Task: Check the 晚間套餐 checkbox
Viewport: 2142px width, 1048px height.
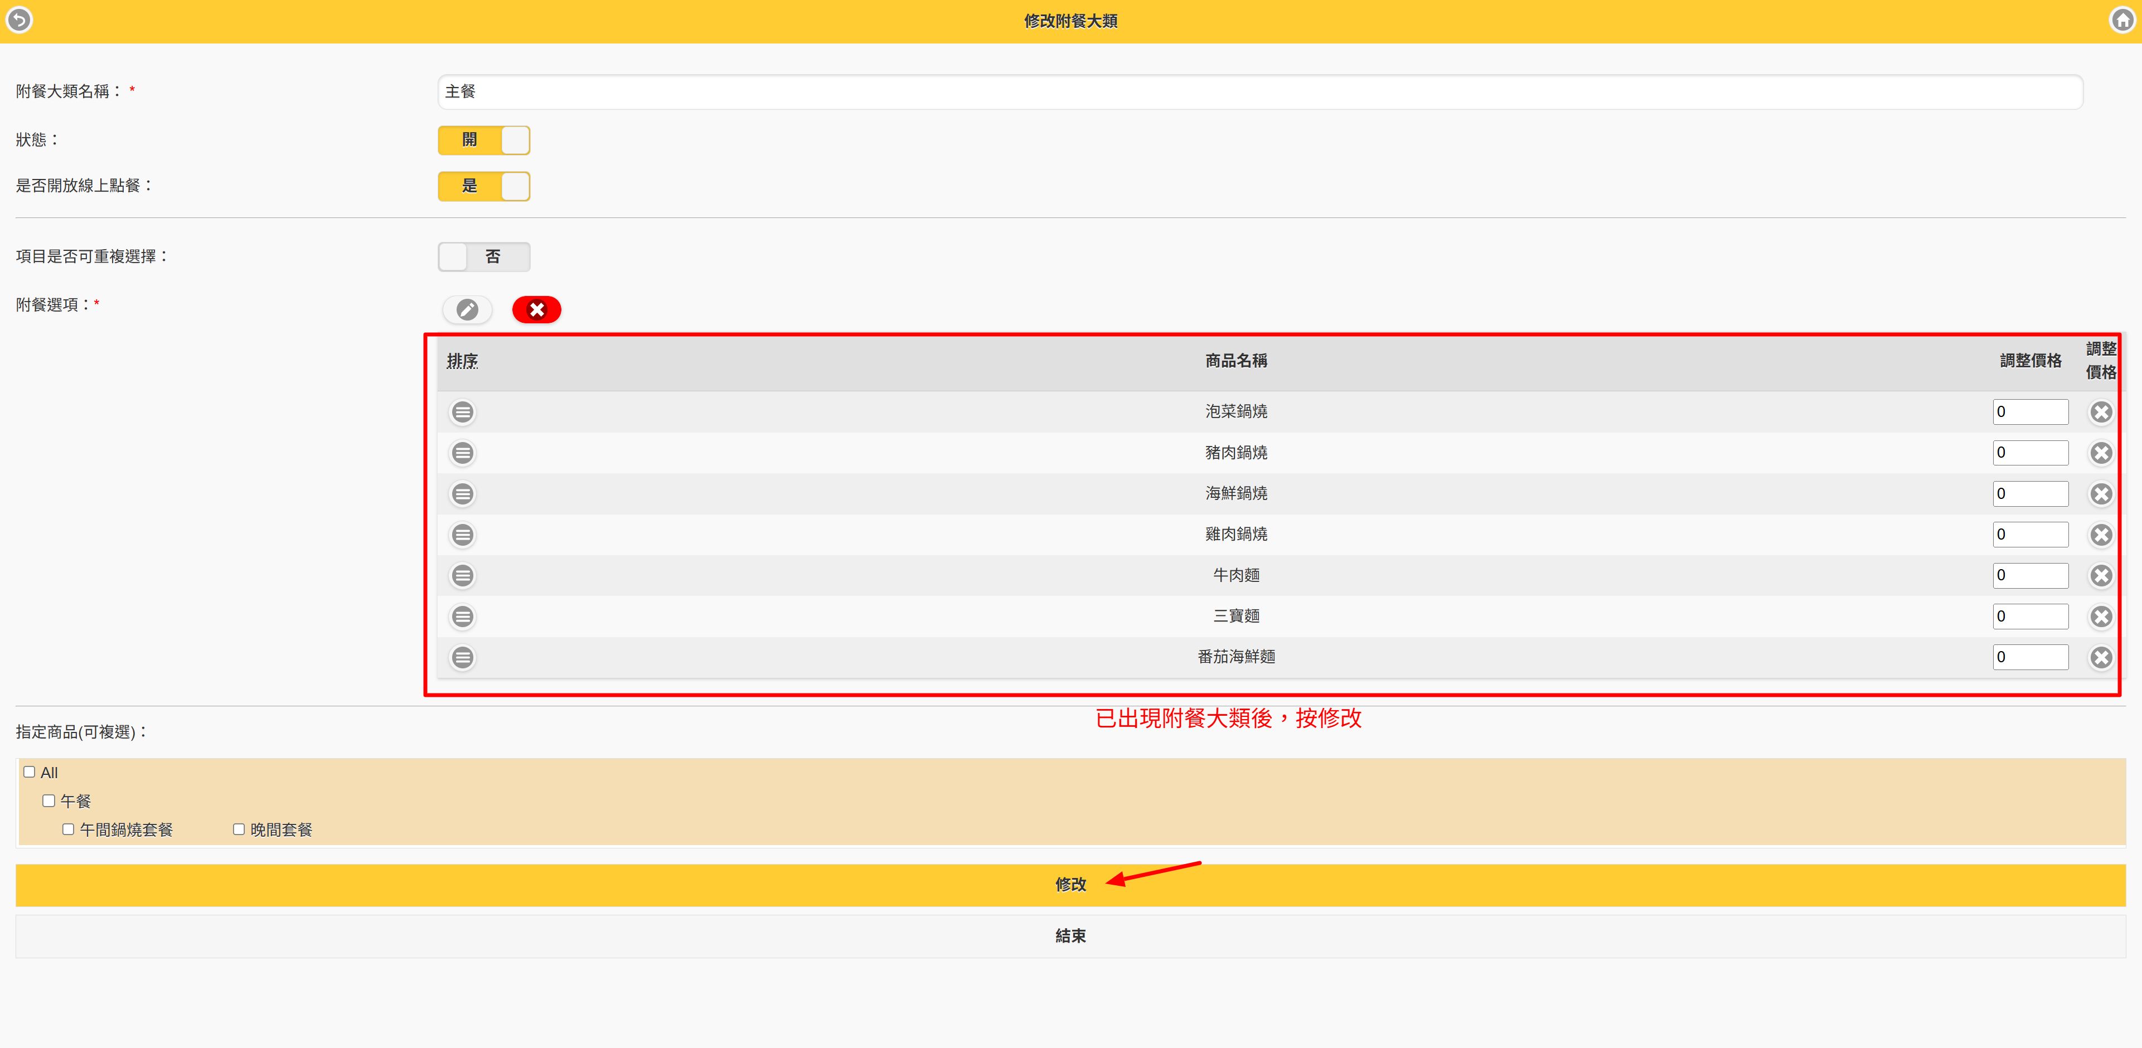Action: (x=239, y=829)
